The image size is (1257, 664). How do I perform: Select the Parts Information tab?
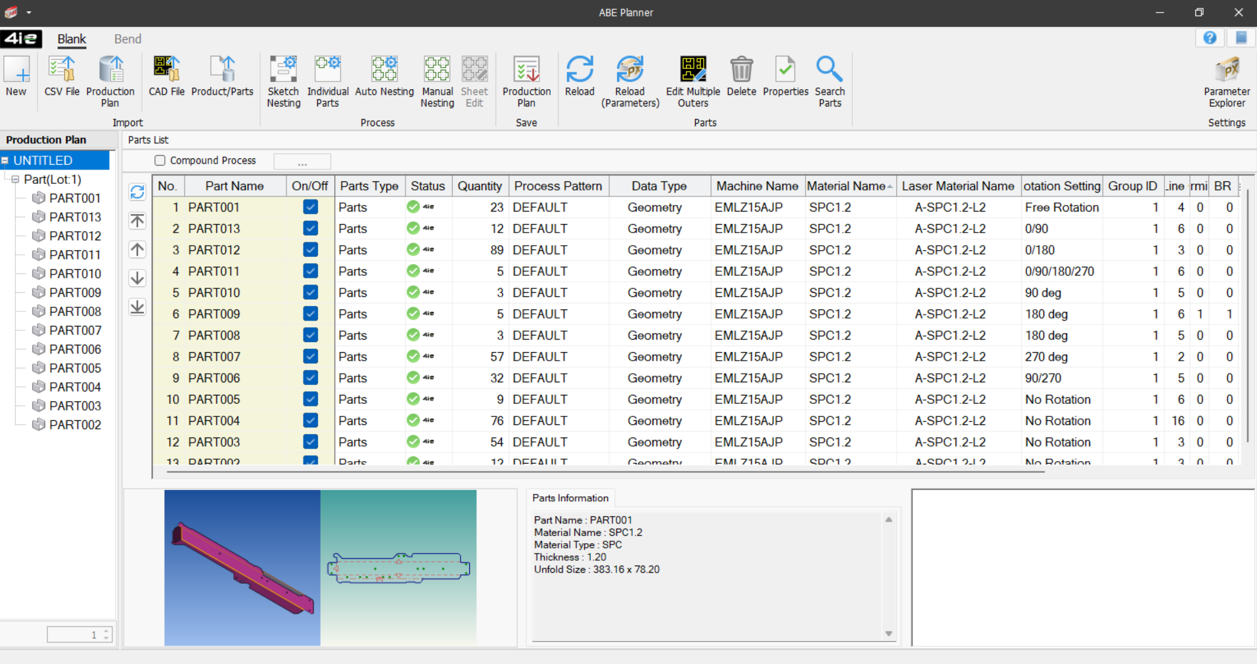pyautogui.click(x=570, y=498)
